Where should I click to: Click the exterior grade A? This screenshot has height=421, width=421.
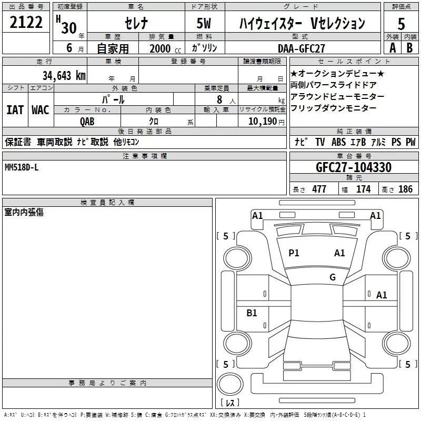393,48
